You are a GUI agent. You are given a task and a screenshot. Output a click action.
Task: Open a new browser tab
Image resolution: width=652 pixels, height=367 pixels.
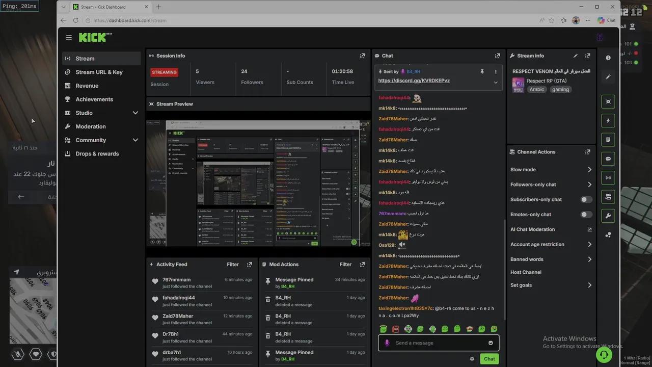[x=158, y=7]
